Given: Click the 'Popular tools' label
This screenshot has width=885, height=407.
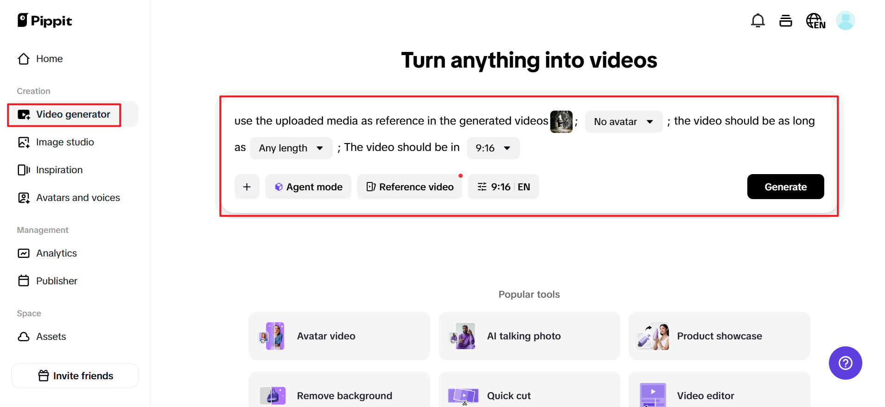Looking at the screenshot, I should pyautogui.click(x=529, y=294).
